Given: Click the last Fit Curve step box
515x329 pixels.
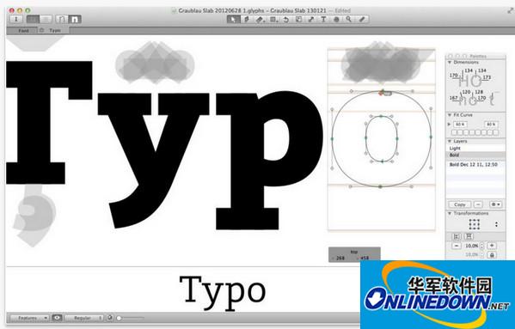Looking at the screenshot, I should 496,132.
